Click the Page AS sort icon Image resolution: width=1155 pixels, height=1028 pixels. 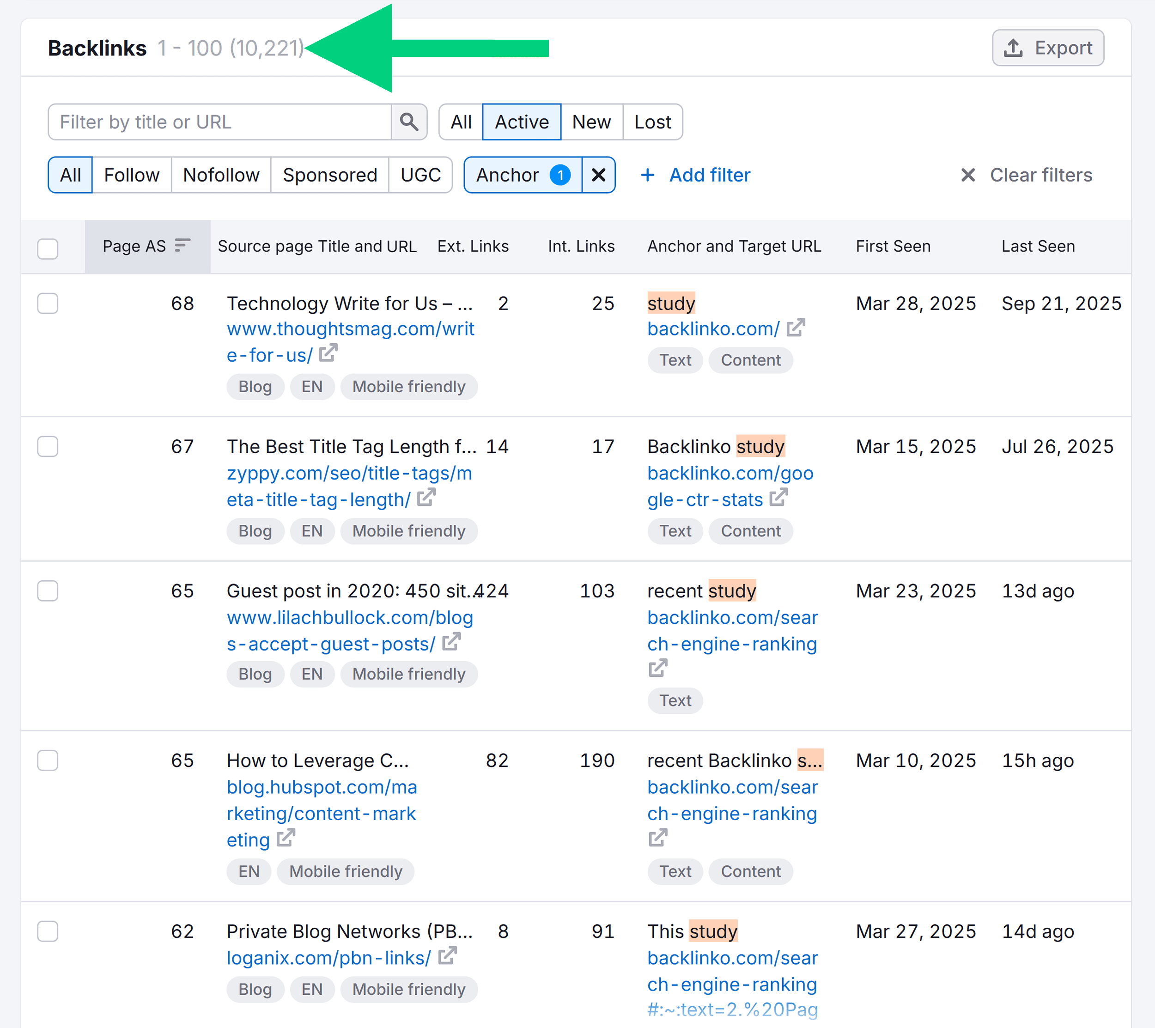tap(182, 245)
